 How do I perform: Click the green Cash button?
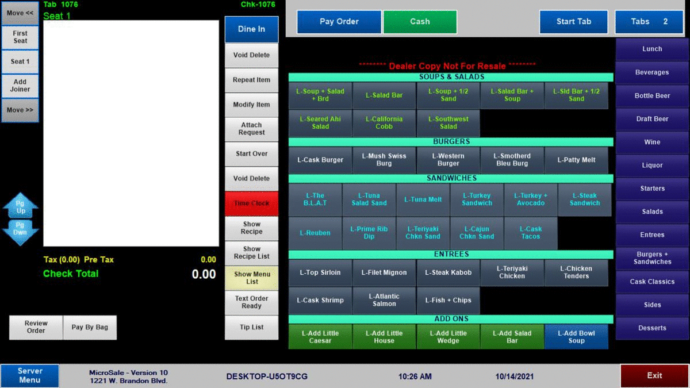420,22
